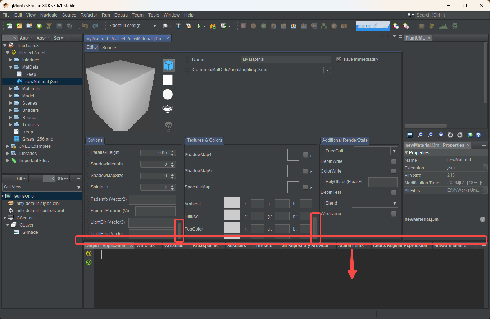Toggle the light bulb preview icon
490x319 pixels.
click(168, 126)
